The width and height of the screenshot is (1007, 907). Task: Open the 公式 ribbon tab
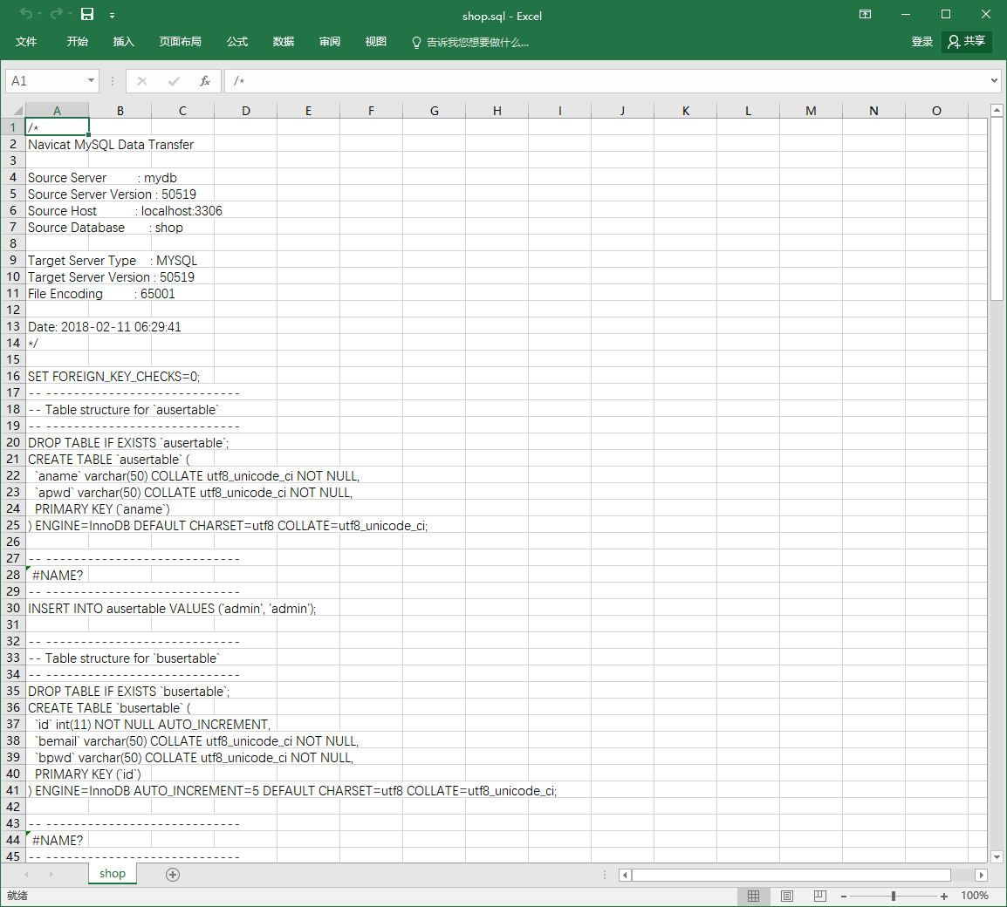click(x=237, y=42)
